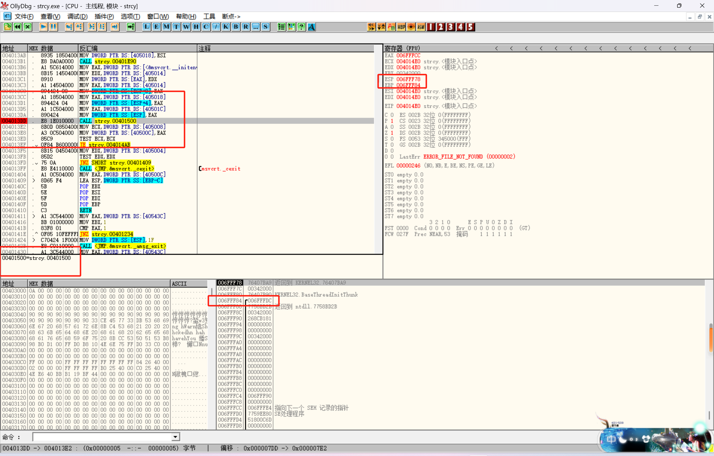Open the References window (R)

[x=246, y=27]
